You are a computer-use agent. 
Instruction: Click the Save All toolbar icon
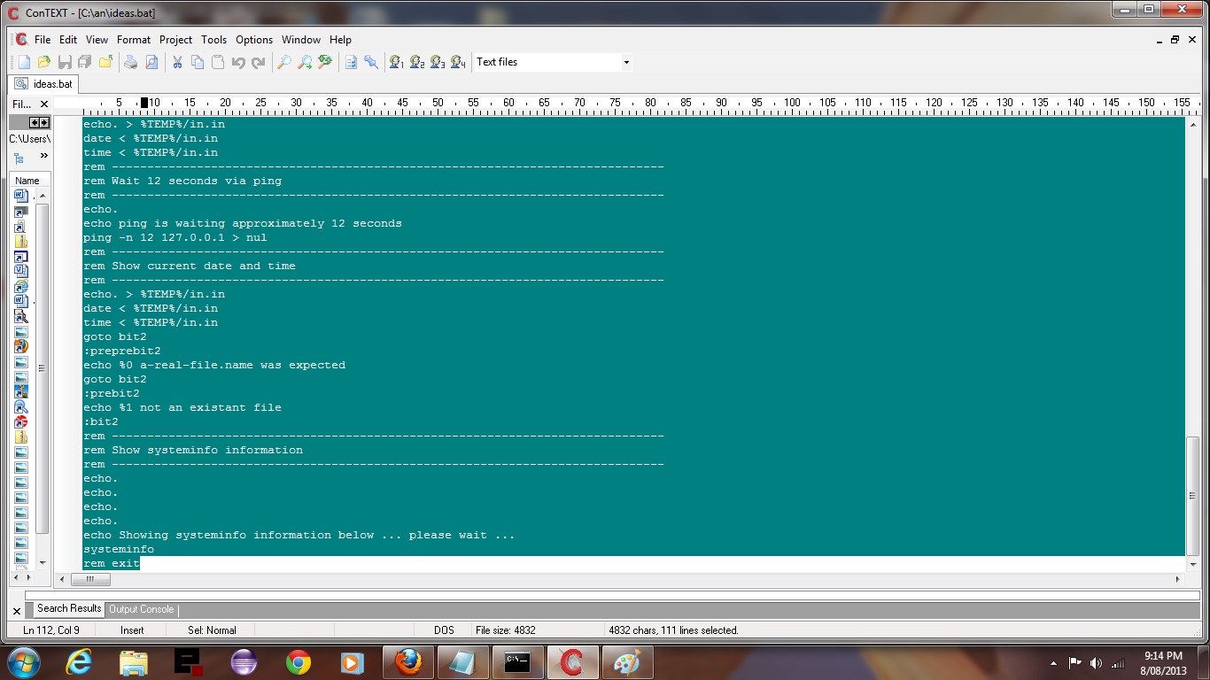pyautogui.click(x=85, y=62)
